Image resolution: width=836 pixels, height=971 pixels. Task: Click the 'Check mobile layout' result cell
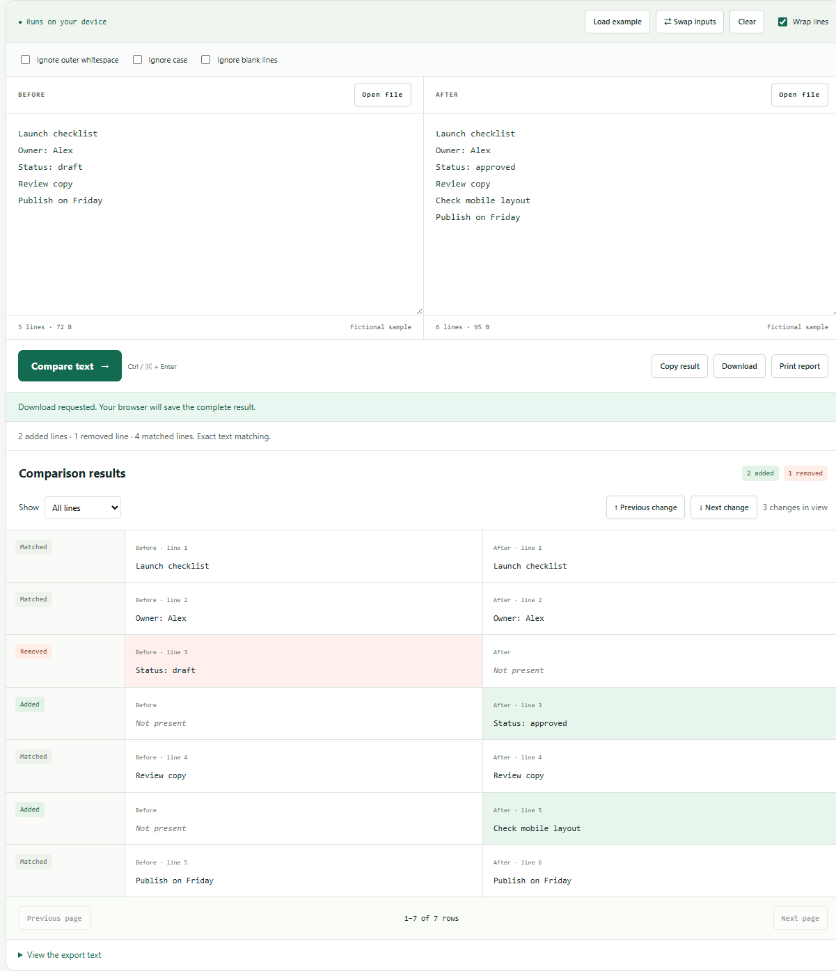[659, 819]
